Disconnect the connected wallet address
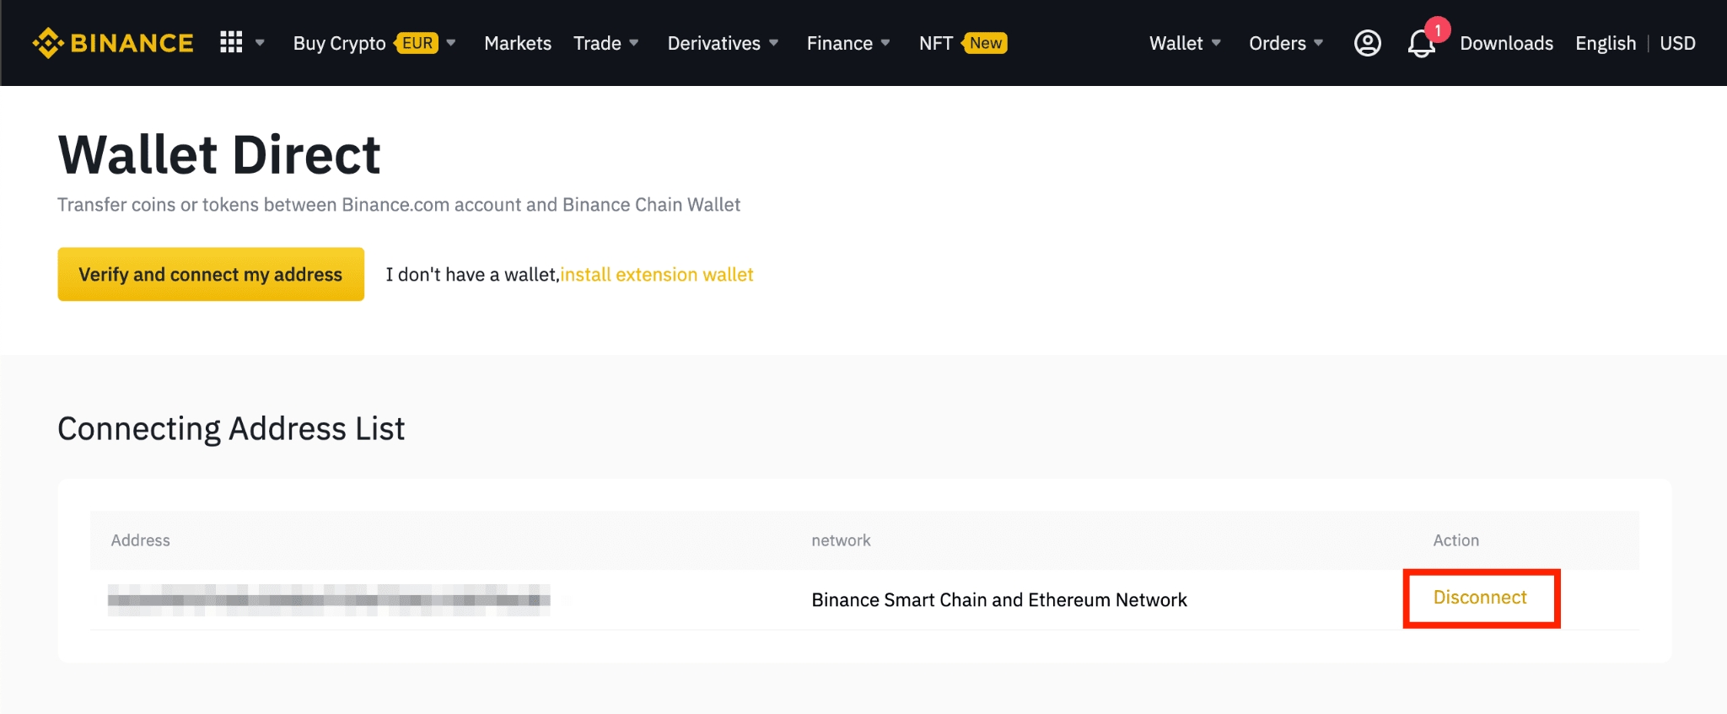This screenshot has width=1727, height=714. click(x=1480, y=598)
